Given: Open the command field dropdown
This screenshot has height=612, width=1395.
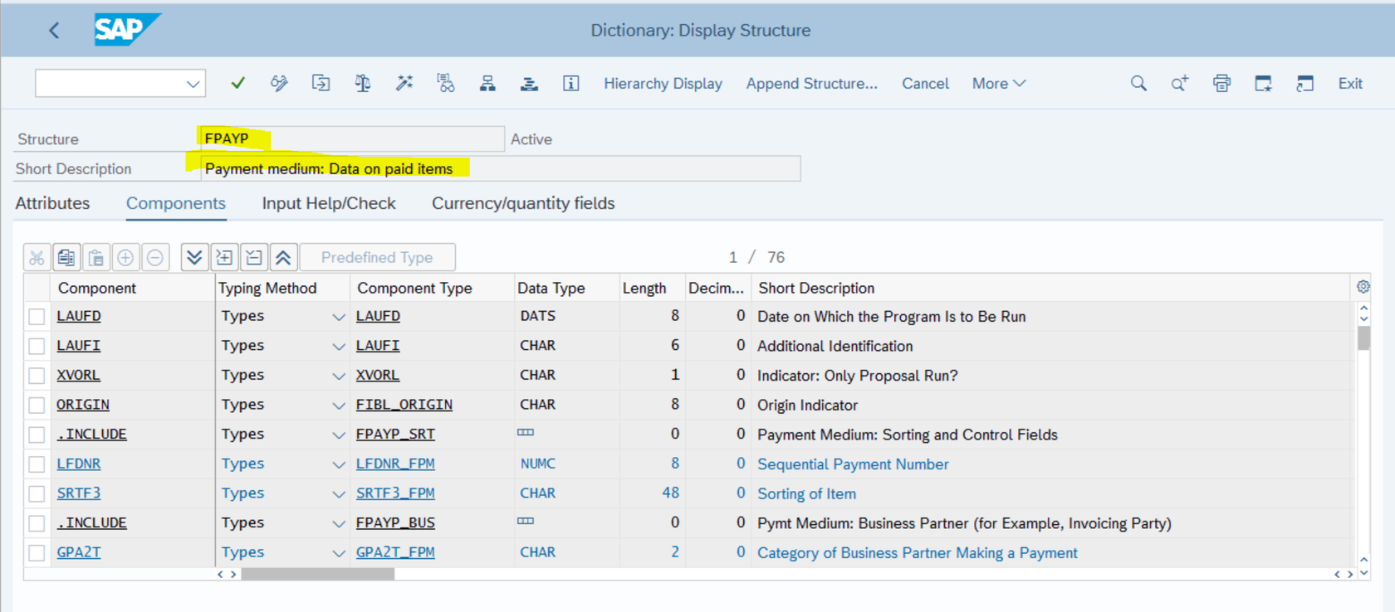Looking at the screenshot, I should coord(193,84).
